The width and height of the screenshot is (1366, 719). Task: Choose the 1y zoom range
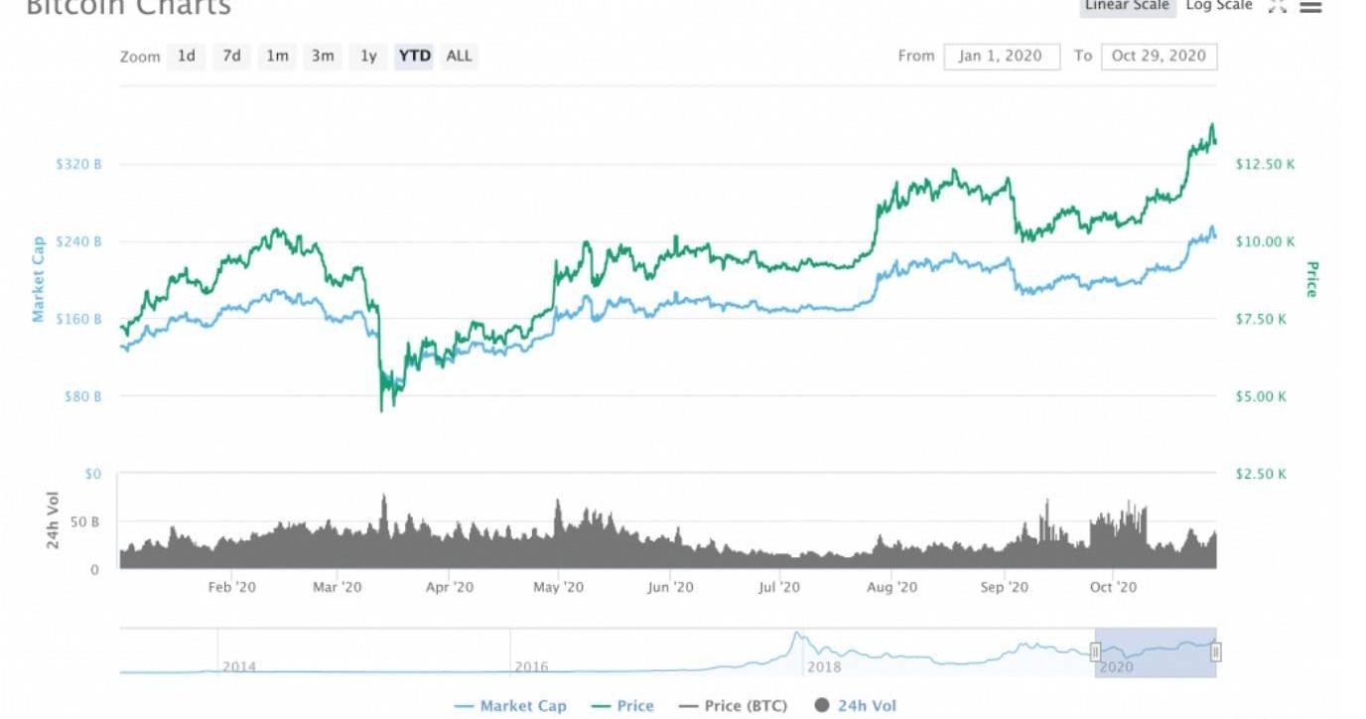368,57
